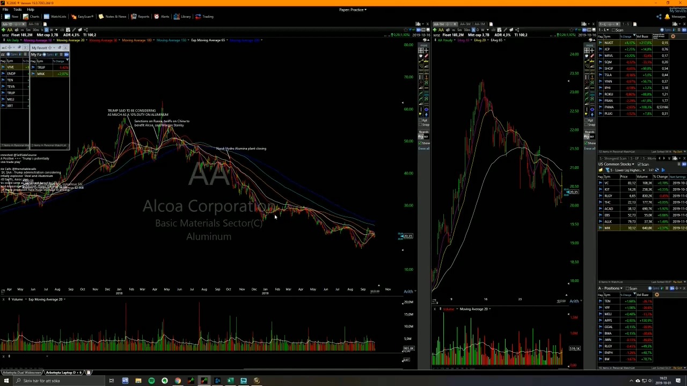Open the Alerts toolbar button

coord(162,16)
